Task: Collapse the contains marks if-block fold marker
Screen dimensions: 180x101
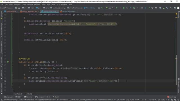Action: 12,21
